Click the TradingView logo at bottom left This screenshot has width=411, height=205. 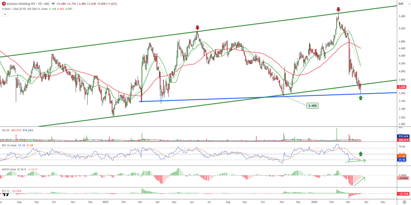click(x=6, y=195)
